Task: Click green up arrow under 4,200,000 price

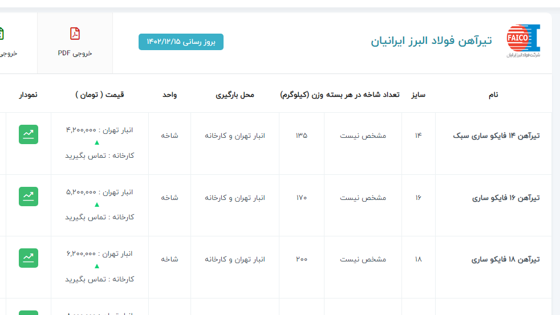Action: (97, 142)
